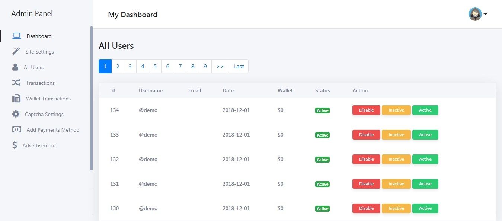Click the Advertisement dollar sign icon

click(x=15, y=145)
